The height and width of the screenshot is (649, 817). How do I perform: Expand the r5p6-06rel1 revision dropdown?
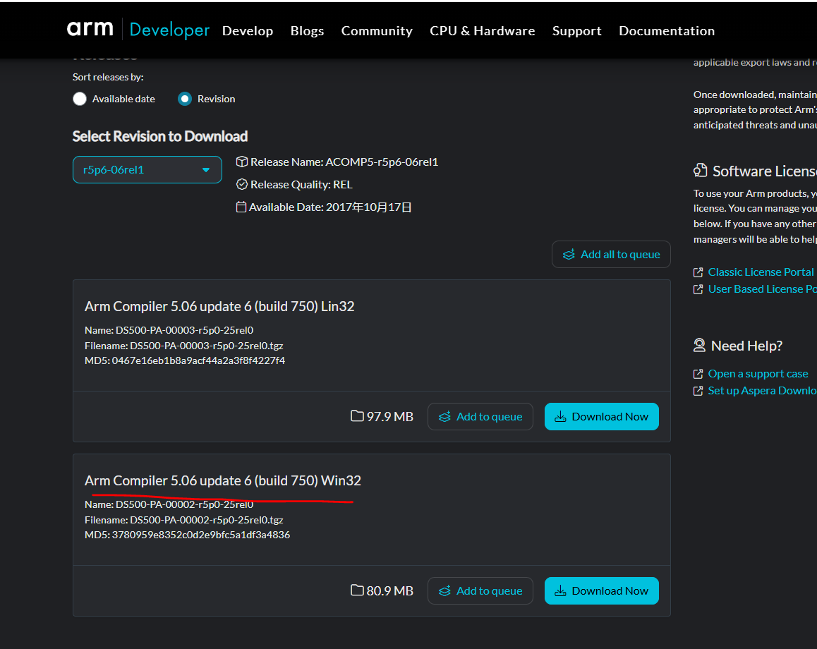146,170
